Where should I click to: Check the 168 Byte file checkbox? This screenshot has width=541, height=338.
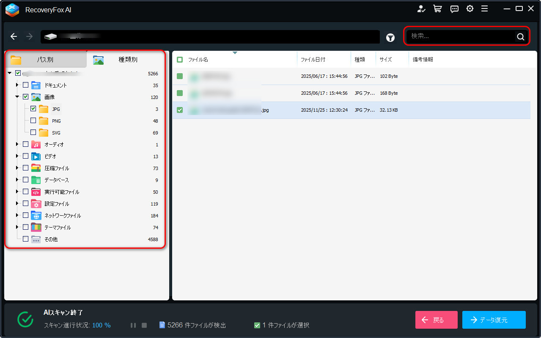pos(180,93)
